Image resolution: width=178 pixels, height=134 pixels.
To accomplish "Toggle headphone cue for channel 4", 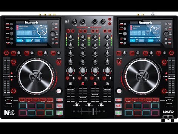I will 104,78.
